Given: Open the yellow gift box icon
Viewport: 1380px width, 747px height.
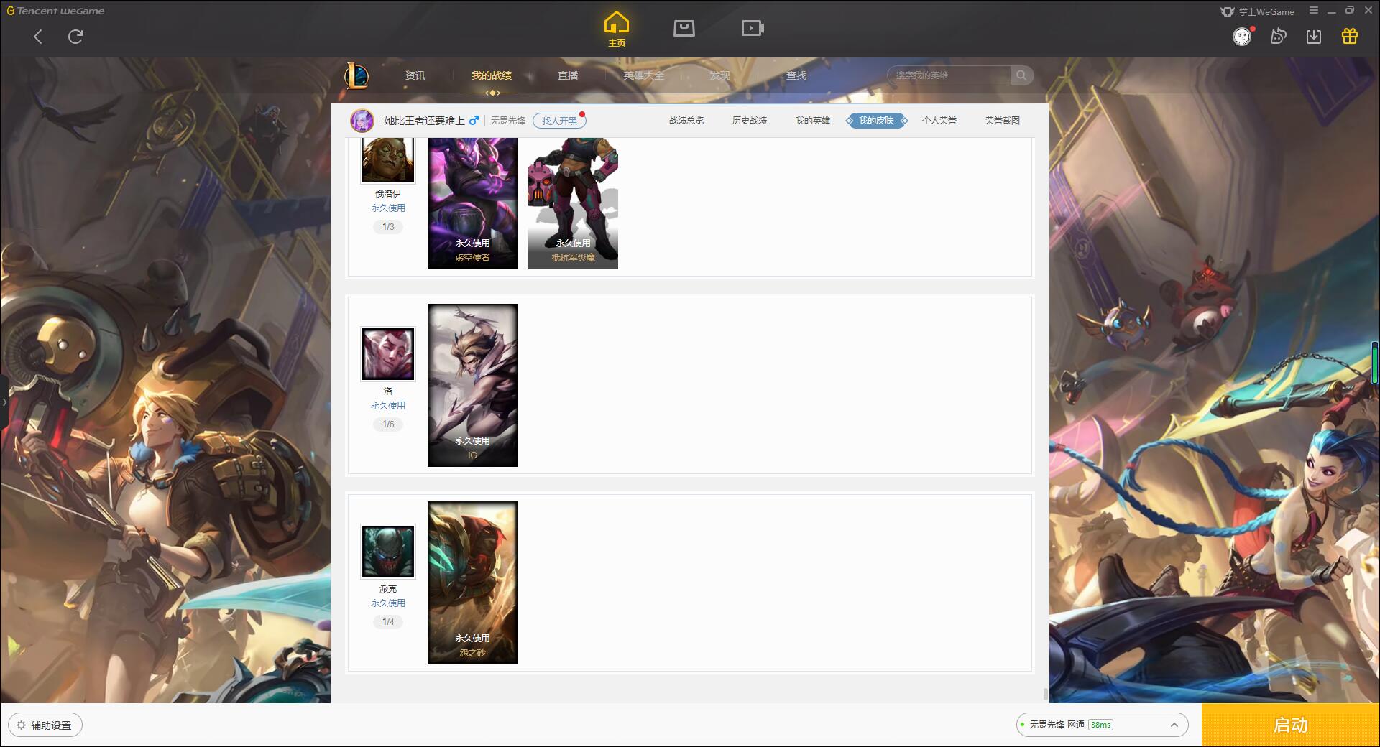Looking at the screenshot, I should tap(1350, 37).
